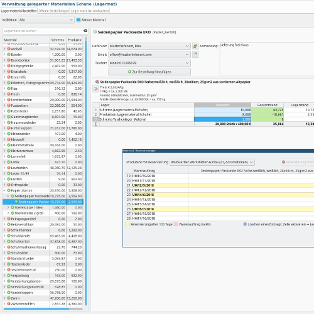Click the red status icon for Orthopädie
Viewport: 314px width, 314px height.
coord(9,185)
